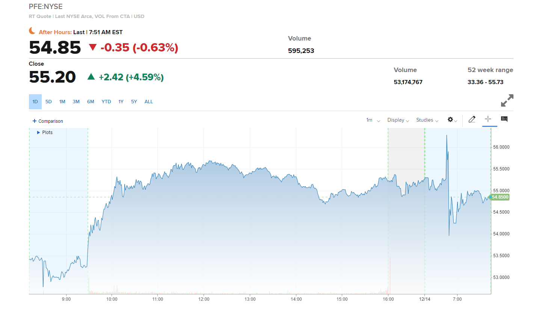Expand chart to full screen
Image resolution: width=539 pixels, height=312 pixels.
507,100
